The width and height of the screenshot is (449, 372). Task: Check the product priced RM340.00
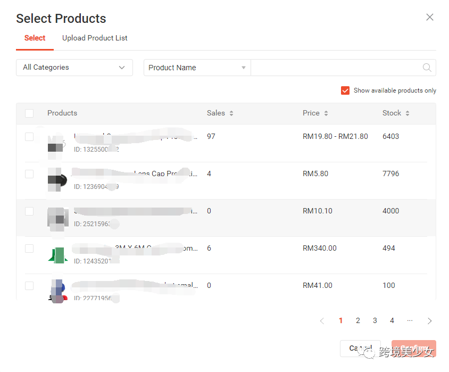pyautogui.click(x=29, y=249)
